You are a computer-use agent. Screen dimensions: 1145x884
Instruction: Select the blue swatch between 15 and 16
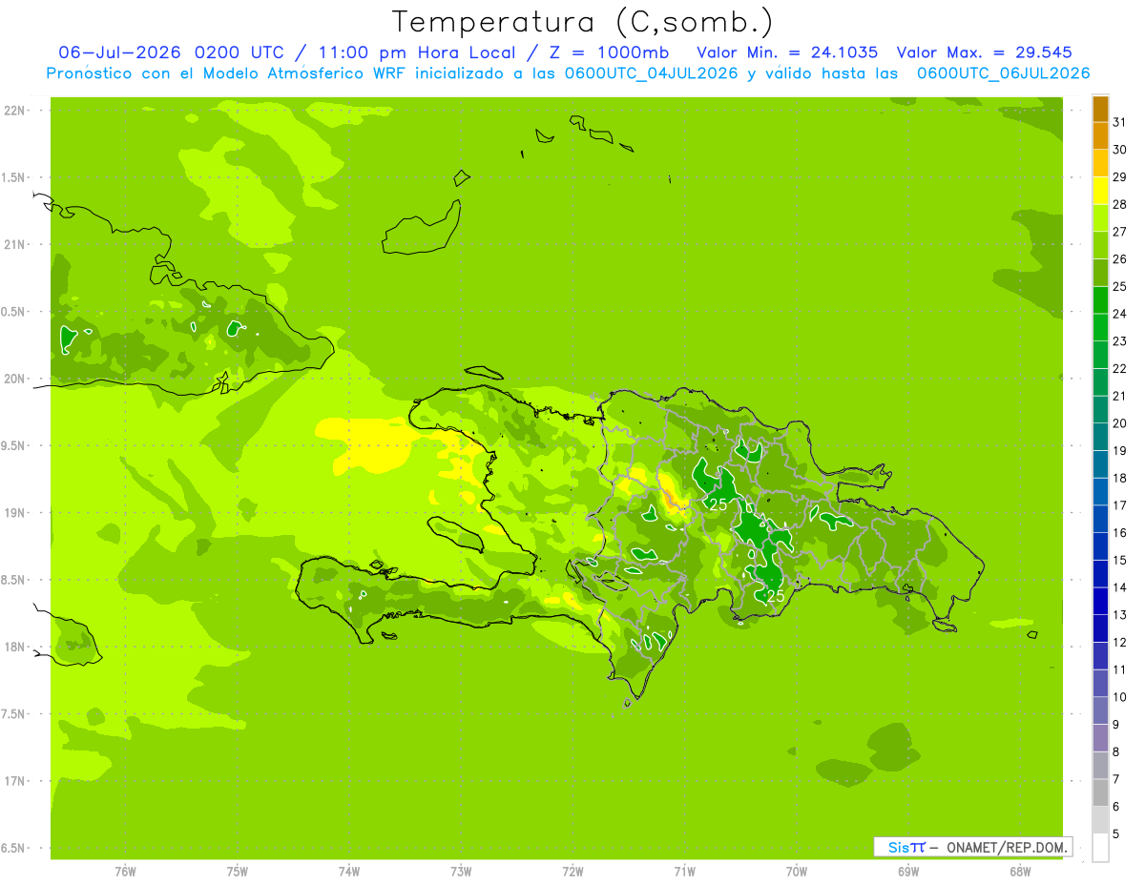1100,546
